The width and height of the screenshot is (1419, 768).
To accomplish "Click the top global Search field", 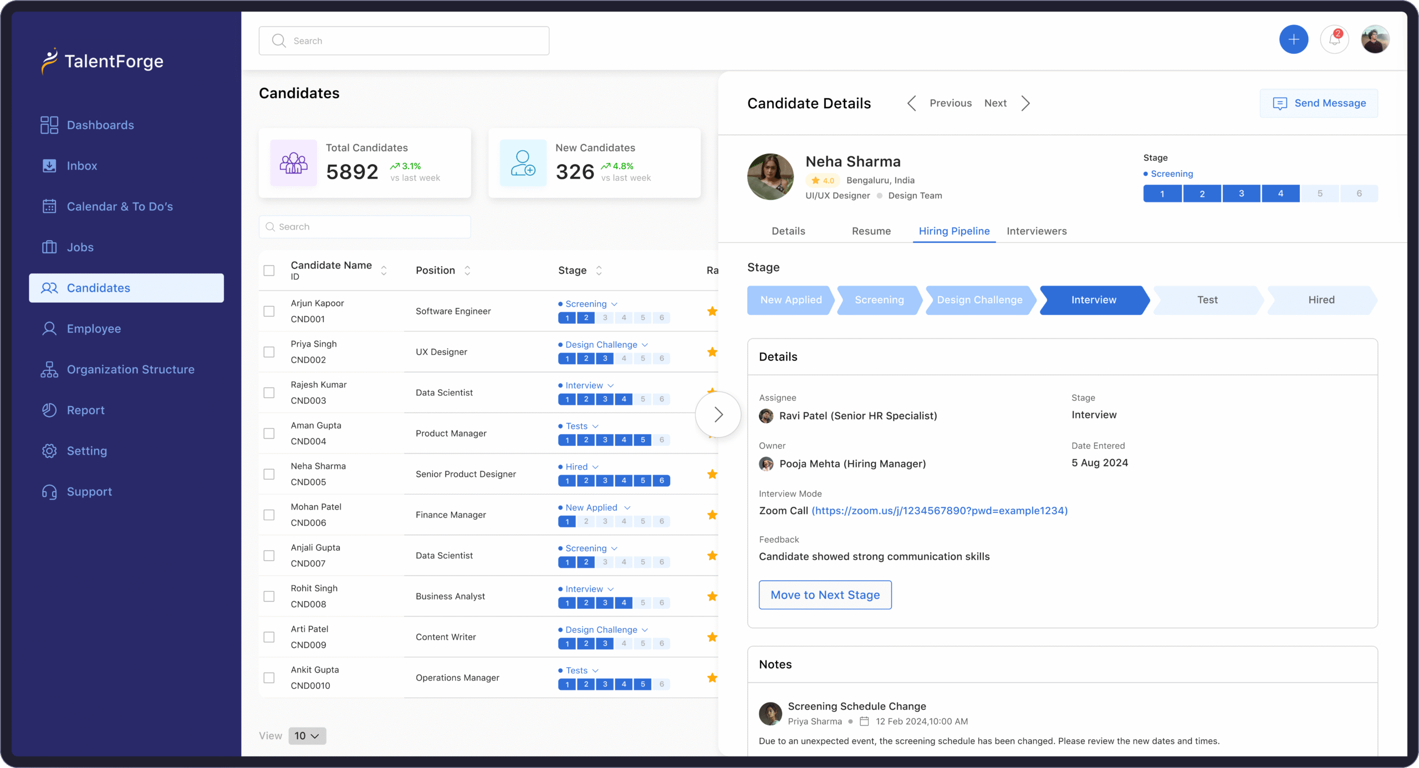I will (x=404, y=40).
